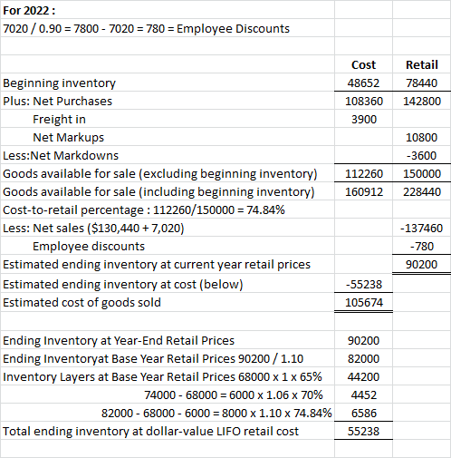Click the Beginning inventory label
451x458 pixels.
pyautogui.click(x=59, y=83)
